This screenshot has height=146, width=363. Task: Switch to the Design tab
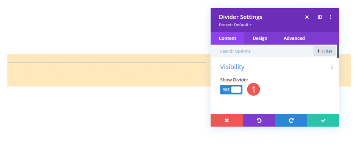tap(260, 38)
